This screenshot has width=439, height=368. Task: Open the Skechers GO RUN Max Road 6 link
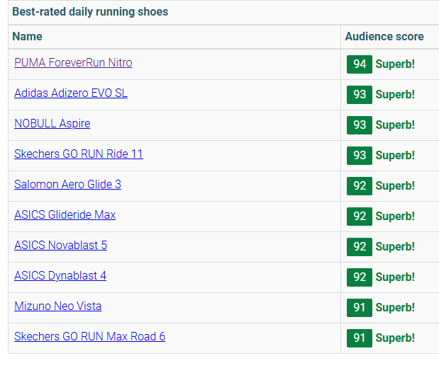coord(89,337)
